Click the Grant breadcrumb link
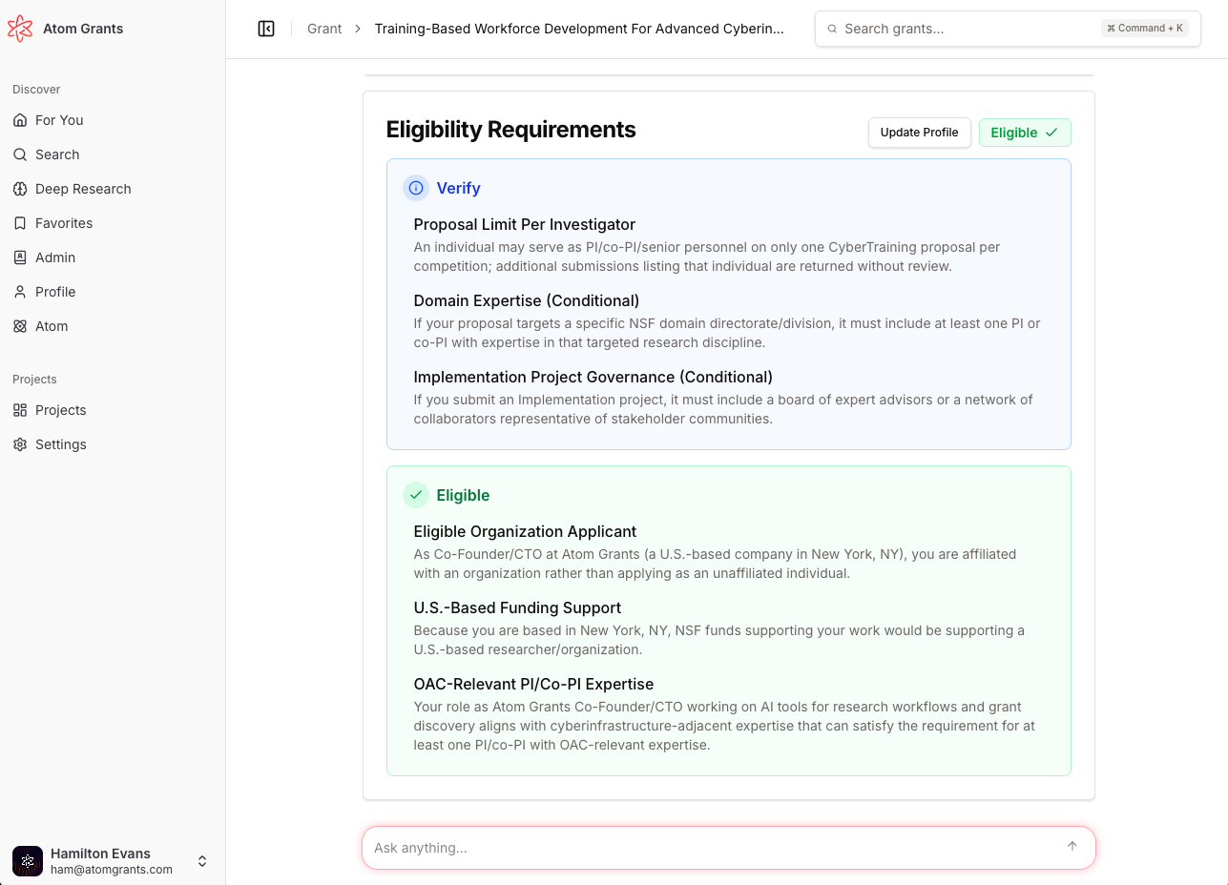The height and width of the screenshot is (885, 1228). 324,29
